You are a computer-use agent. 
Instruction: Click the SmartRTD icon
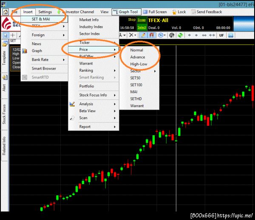tap(25, 77)
